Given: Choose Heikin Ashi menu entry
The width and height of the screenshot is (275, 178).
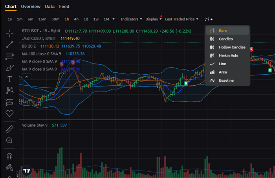Looking at the screenshot, I should point(227,55).
